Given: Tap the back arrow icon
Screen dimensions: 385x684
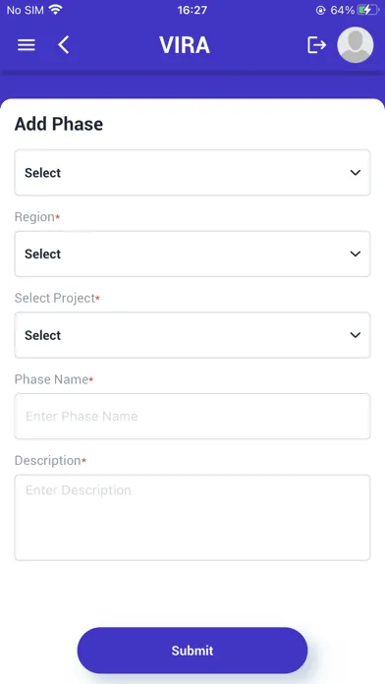Looking at the screenshot, I should pyautogui.click(x=64, y=45).
